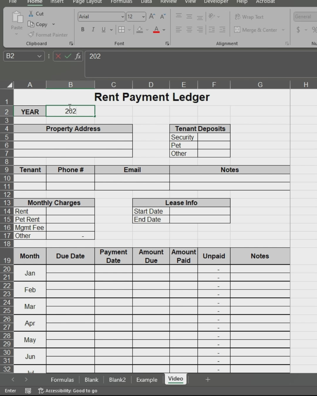
Task: Click the Cut scissors icon
Action: pos(31,13)
